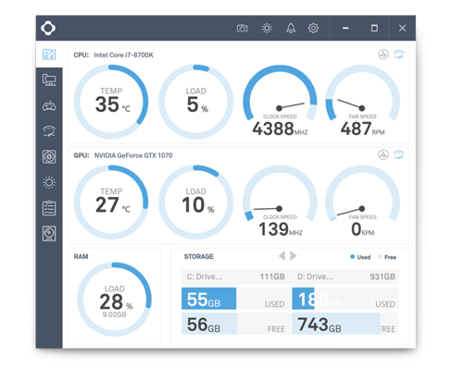The image size is (451, 369).
Task: Open the cooling fan icon in sidebar
Action: coord(49,156)
